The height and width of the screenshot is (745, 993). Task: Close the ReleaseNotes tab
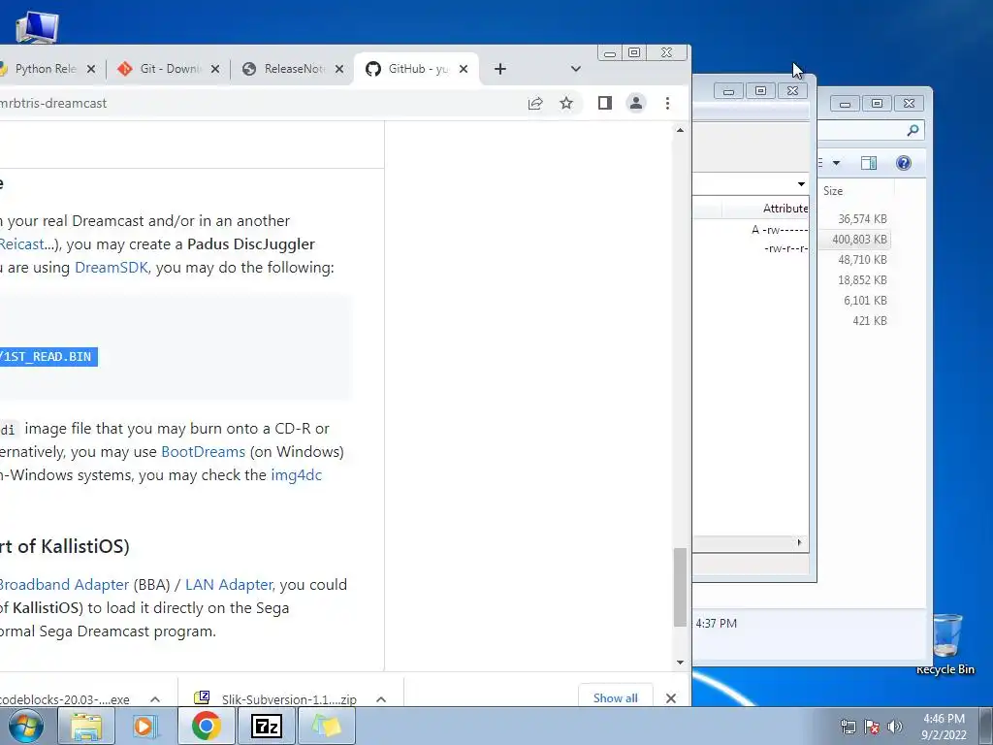point(339,69)
